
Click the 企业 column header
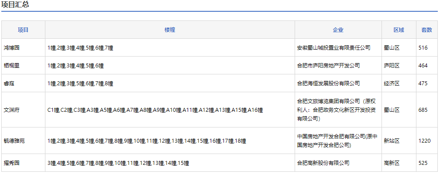coord(338,30)
